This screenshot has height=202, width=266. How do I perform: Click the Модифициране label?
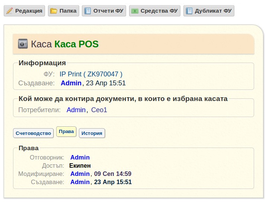[x=41, y=174]
